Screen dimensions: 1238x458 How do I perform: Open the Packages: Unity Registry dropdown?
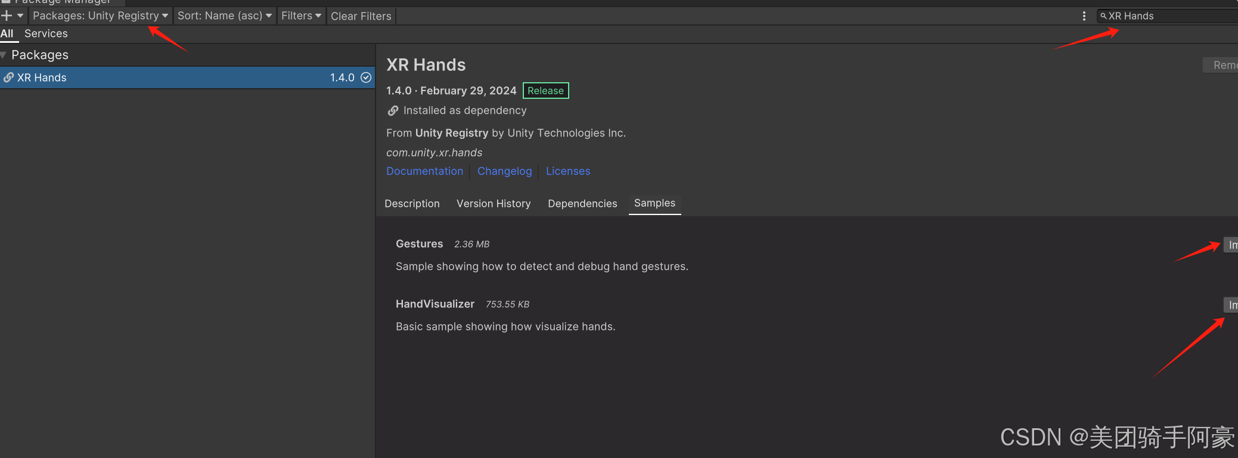click(x=100, y=16)
